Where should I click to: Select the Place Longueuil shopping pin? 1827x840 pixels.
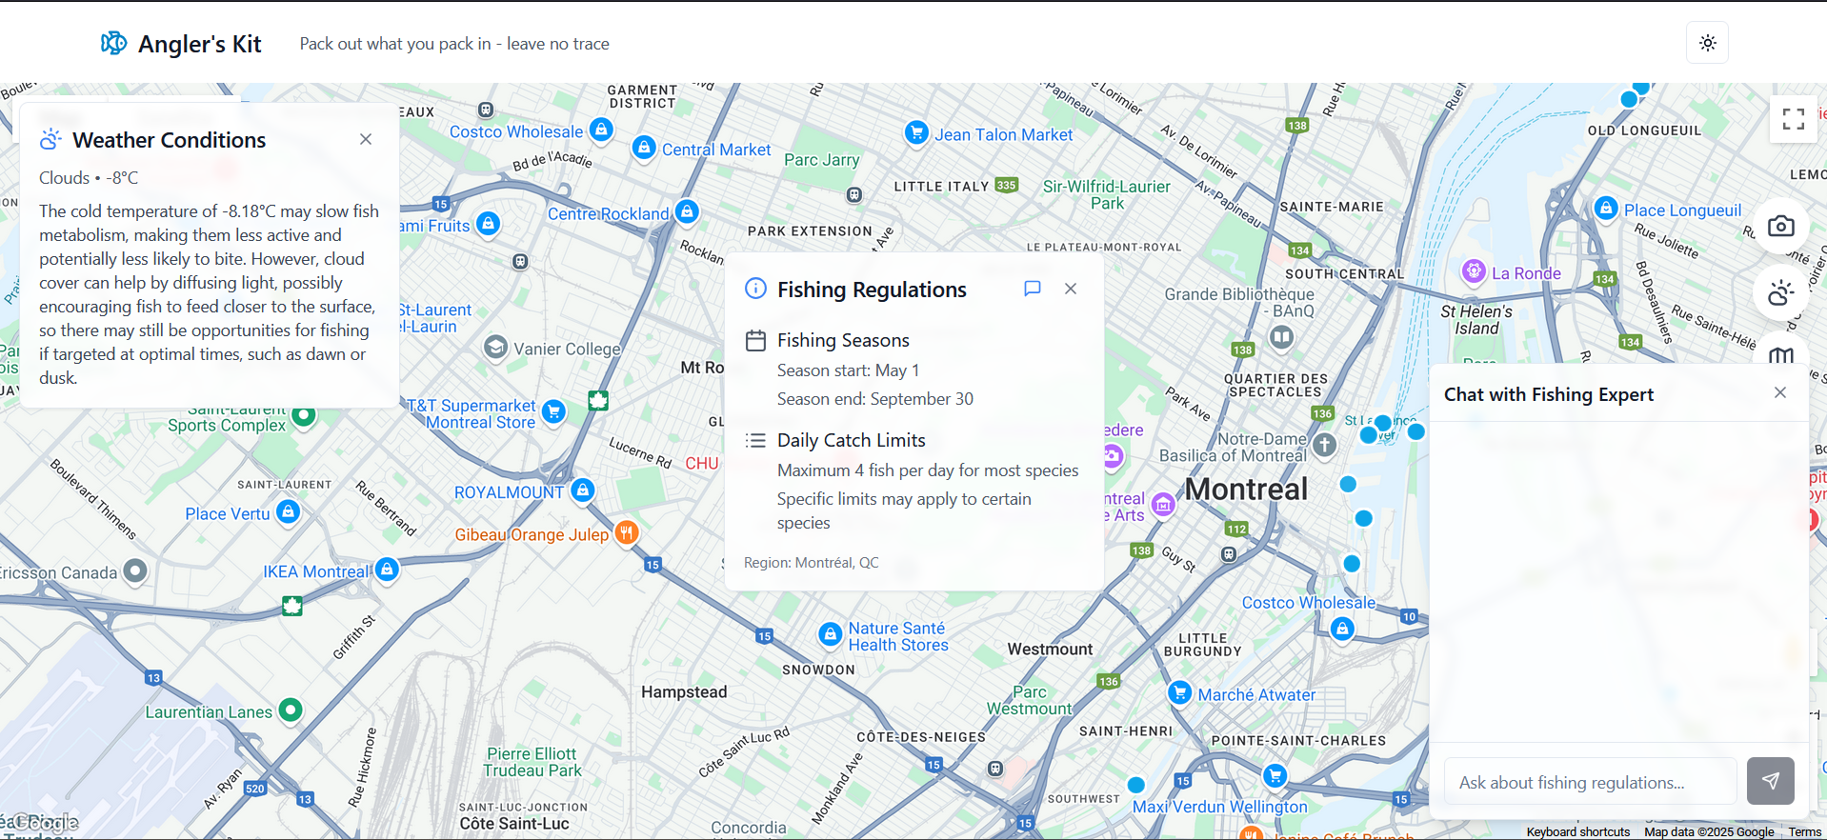[1606, 208]
